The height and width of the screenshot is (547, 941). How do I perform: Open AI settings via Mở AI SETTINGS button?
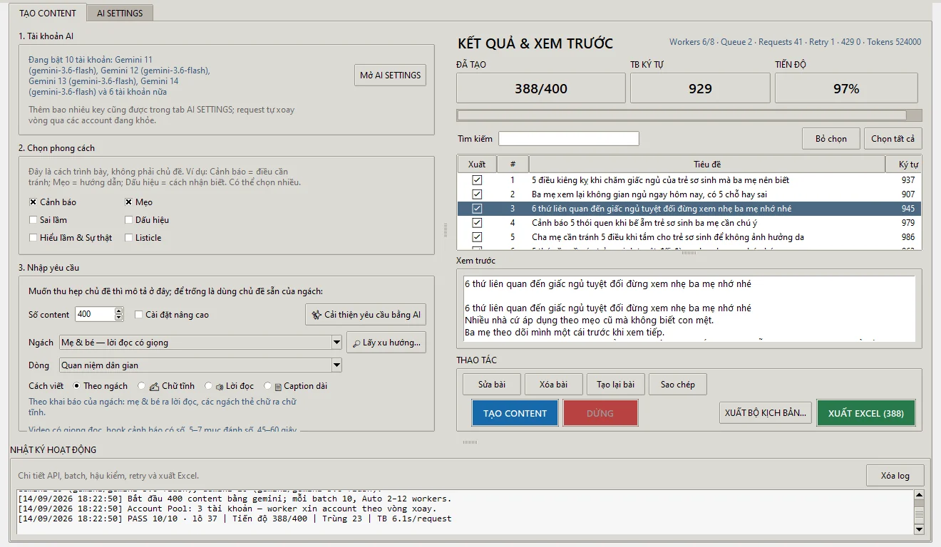click(x=390, y=75)
